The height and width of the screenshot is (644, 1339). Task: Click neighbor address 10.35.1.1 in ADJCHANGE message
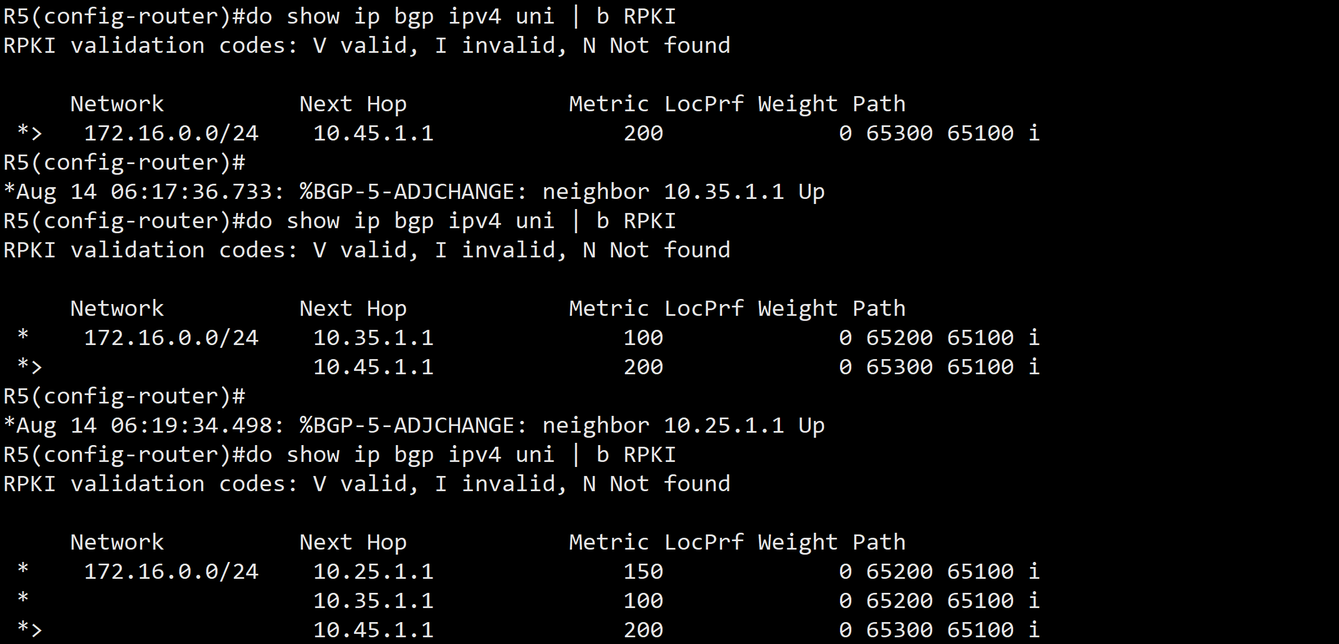tap(724, 192)
